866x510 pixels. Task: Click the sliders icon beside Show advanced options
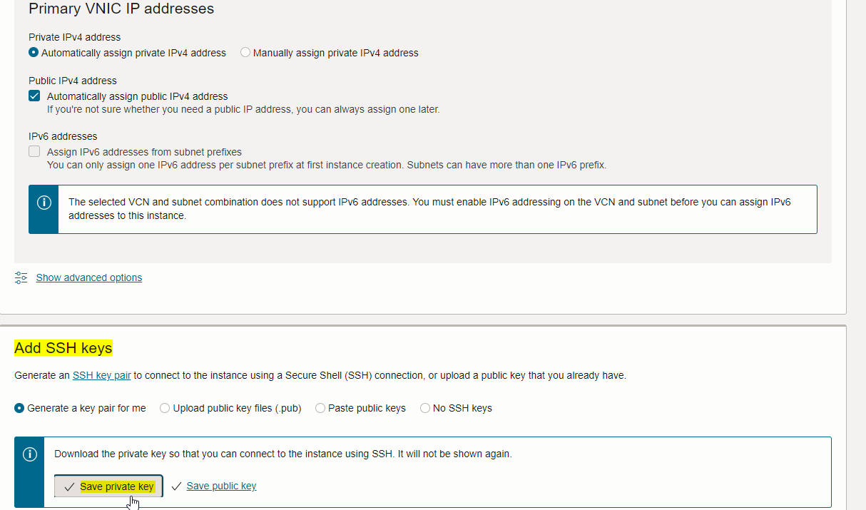(21, 277)
